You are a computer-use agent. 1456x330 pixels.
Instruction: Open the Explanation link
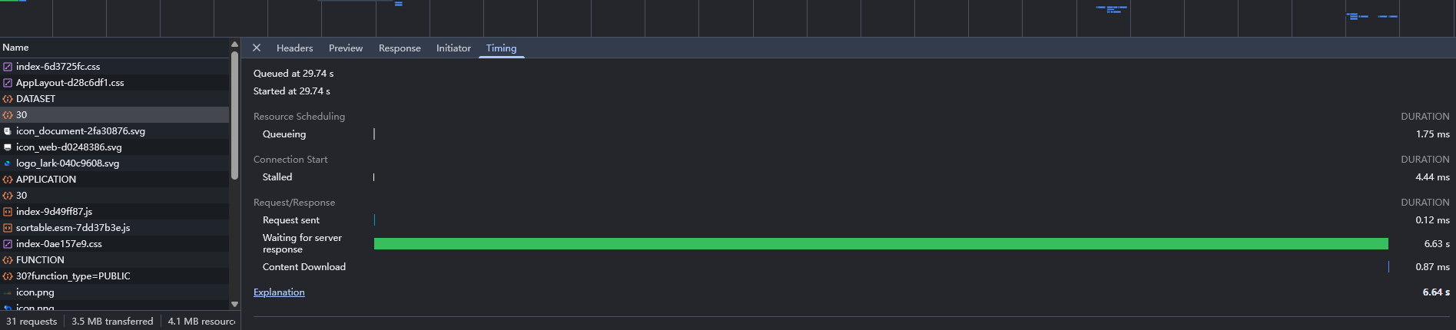pos(279,292)
